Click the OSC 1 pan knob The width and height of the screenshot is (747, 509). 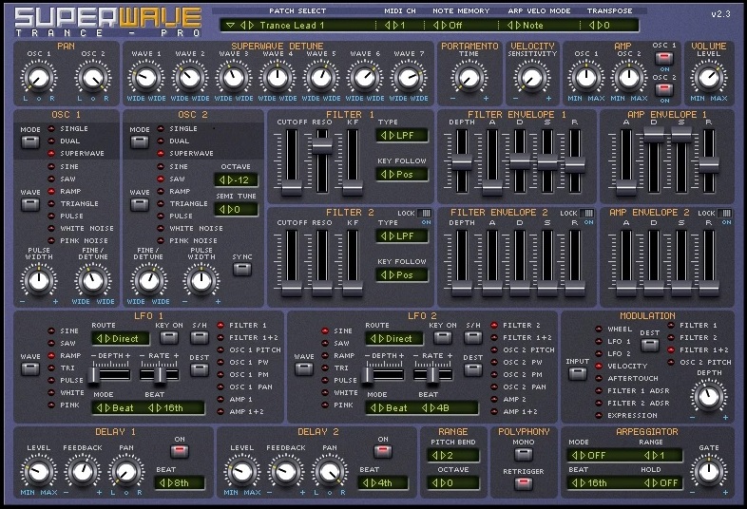[39, 78]
